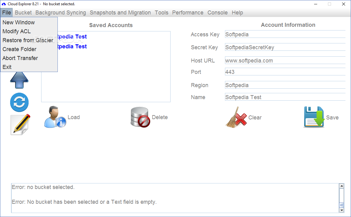Minimize the Cloud Explorer window

pyautogui.click(x=316, y=4)
